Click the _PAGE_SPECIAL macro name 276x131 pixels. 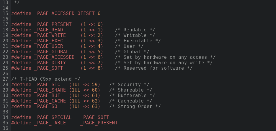[53, 117]
